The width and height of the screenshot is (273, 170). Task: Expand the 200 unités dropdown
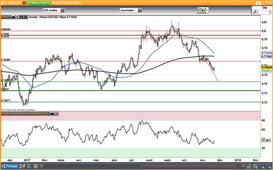click(62, 10)
